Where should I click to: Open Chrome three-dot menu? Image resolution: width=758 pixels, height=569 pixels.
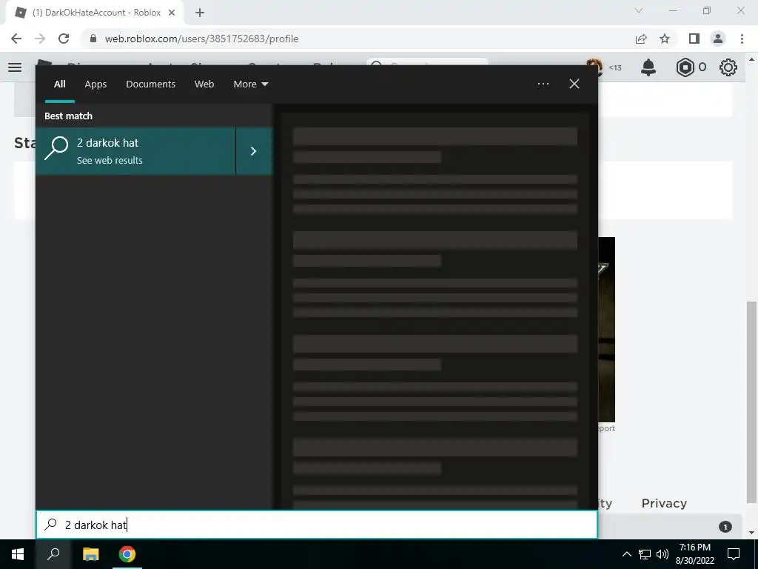pyautogui.click(x=742, y=39)
